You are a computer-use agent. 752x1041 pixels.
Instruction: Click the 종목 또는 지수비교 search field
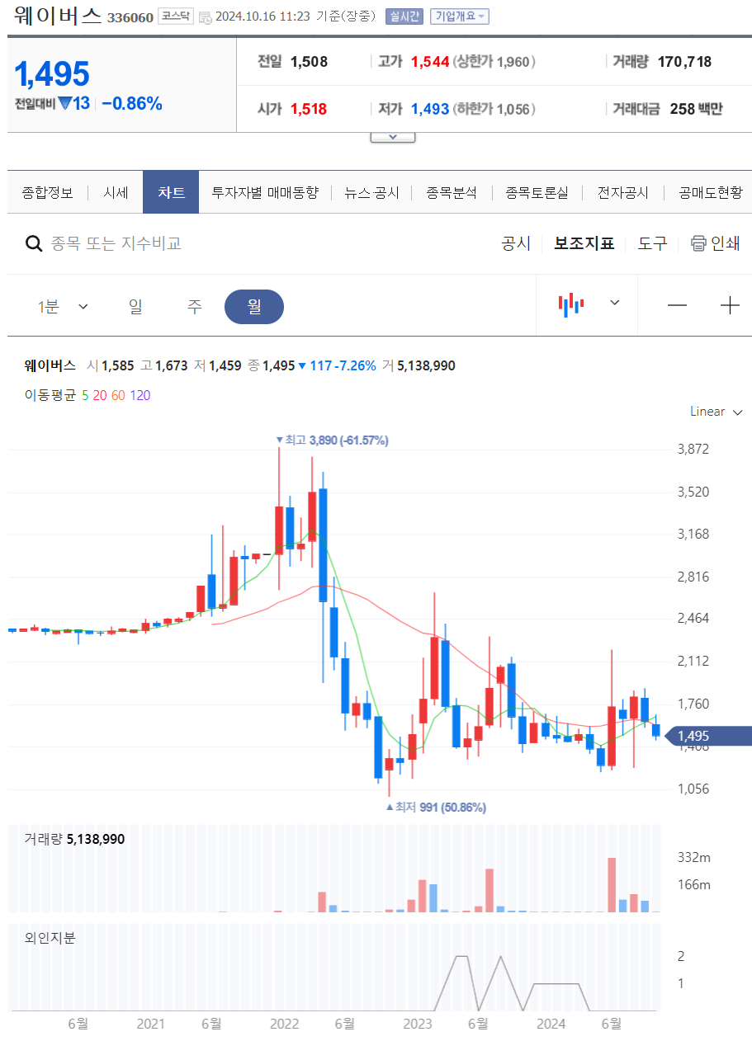click(116, 243)
